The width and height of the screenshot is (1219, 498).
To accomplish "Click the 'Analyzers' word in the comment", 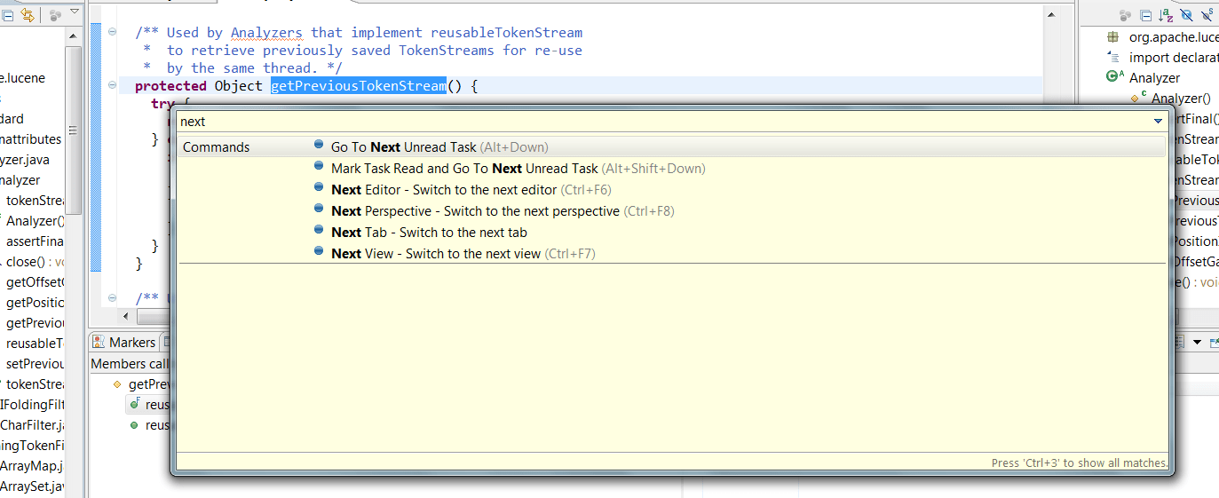I will 266,33.
